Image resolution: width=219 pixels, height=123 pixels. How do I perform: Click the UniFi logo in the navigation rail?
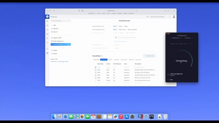pyautogui.click(x=47, y=17)
